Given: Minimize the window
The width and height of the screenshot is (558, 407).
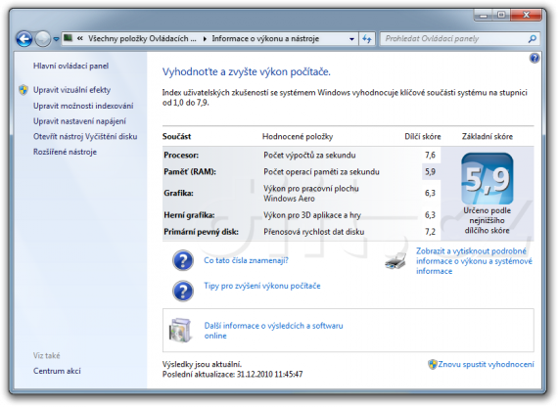Looking at the screenshot, I should pos(483,15).
